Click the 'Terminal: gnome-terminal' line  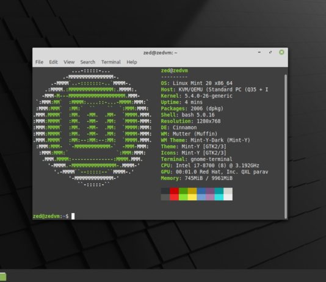(x=197, y=159)
